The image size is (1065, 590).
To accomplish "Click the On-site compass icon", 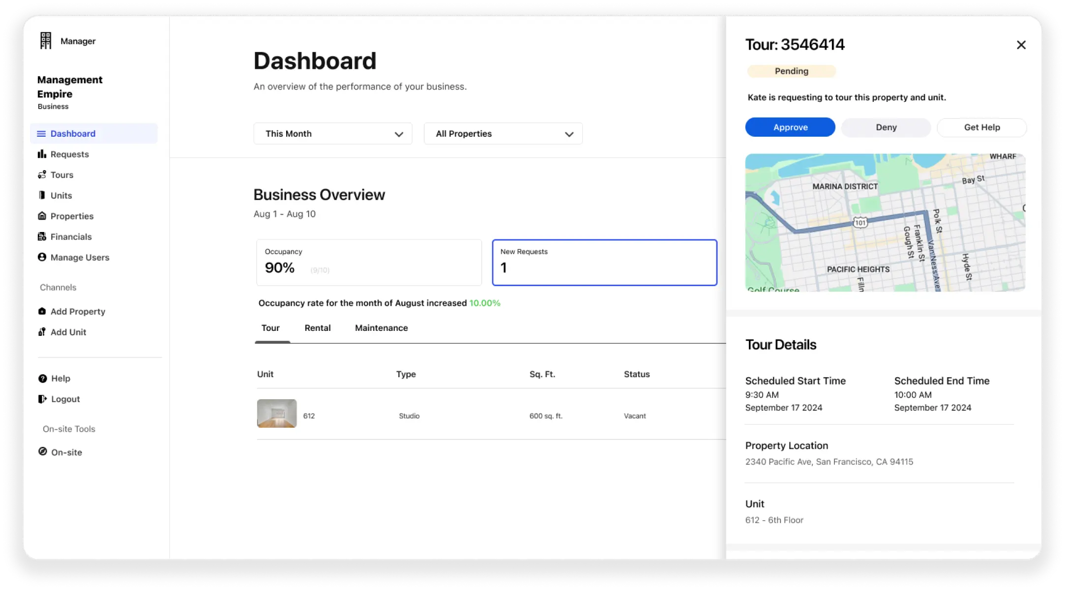I will point(43,452).
